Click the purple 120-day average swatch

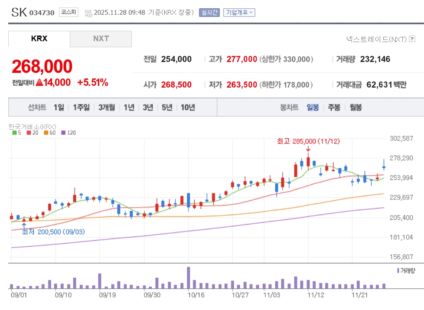click(63, 133)
